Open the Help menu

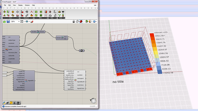(x=33, y=5)
